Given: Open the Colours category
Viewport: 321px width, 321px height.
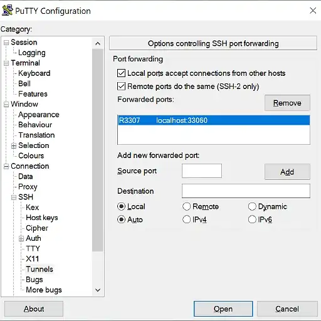Looking at the screenshot, I should [x=31, y=155].
